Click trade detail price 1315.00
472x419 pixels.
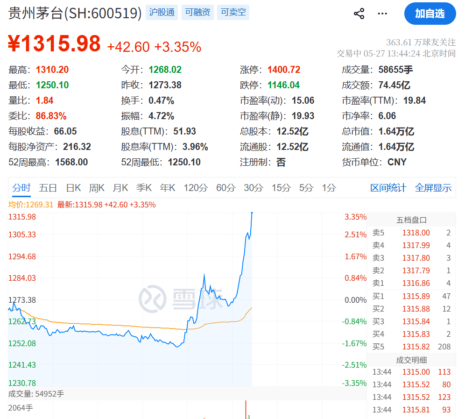(416, 372)
